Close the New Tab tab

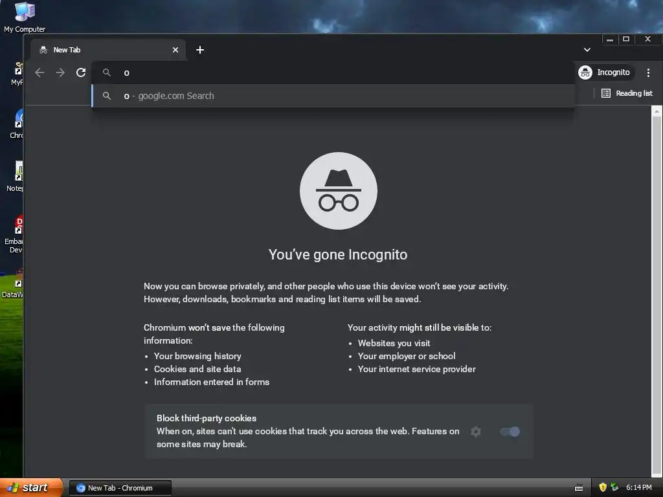pos(175,50)
